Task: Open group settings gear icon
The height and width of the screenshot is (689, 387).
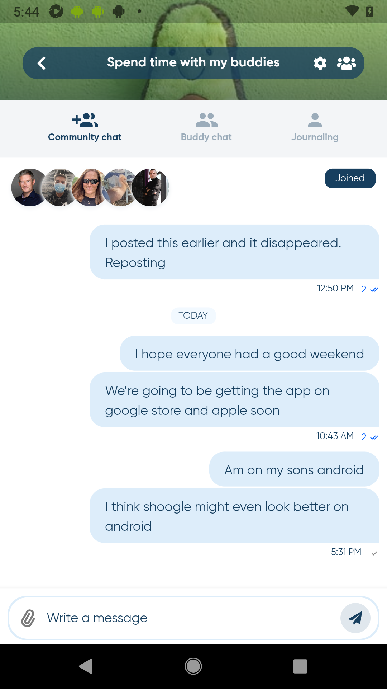Action: pyautogui.click(x=320, y=63)
